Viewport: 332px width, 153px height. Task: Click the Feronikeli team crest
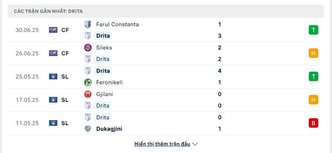[x=88, y=82]
